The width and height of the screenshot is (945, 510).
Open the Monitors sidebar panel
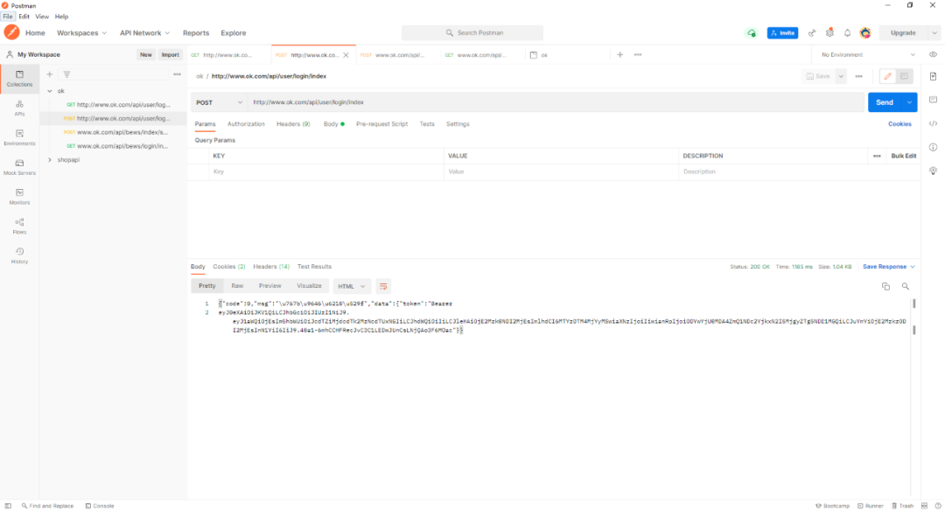pos(19,197)
